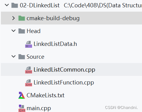This screenshot has height=112, width=142.
Task: Click the green cmake-build-debug folder icon
Action: click(22, 18)
